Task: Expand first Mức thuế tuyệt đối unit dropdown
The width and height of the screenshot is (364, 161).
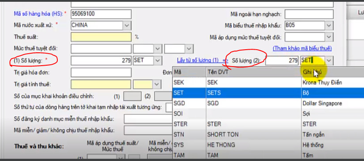Action: tap(158, 49)
